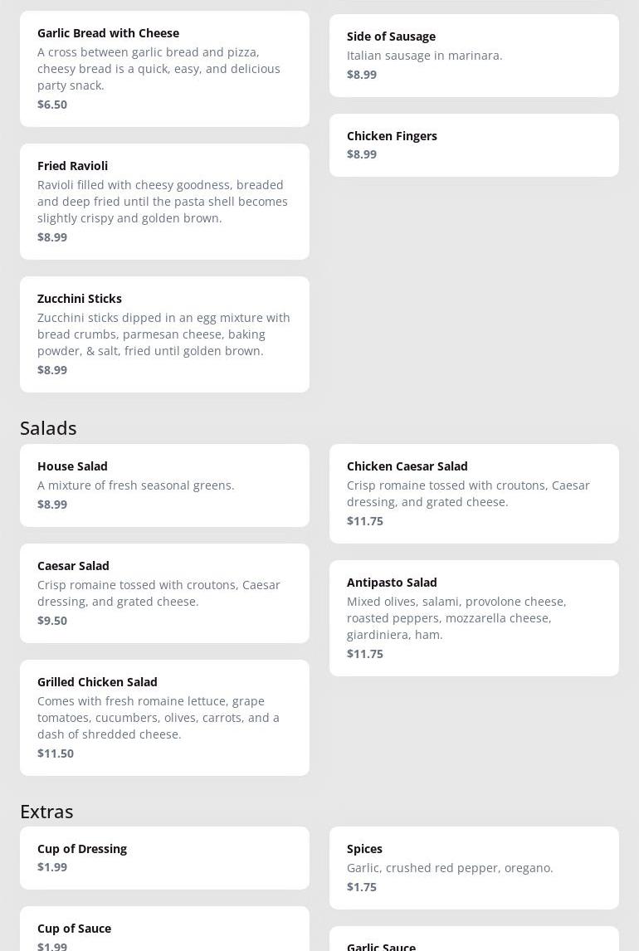The width and height of the screenshot is (639, 951).
Task: Open the Fried Ravioli menu item
Action: point(164,201)
